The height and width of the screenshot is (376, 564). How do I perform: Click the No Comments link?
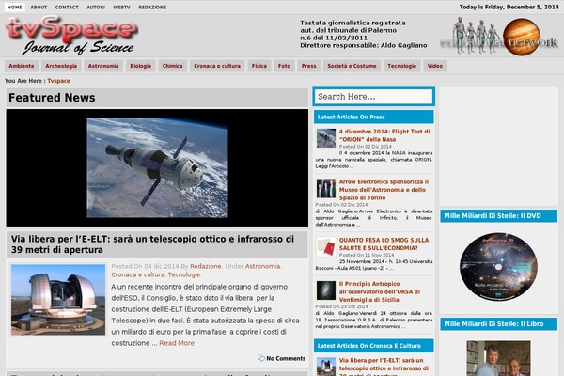286,358
